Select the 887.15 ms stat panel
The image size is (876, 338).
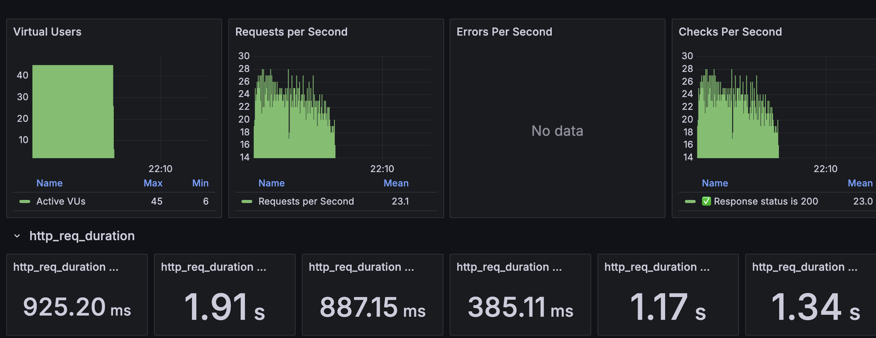(373, 295)
